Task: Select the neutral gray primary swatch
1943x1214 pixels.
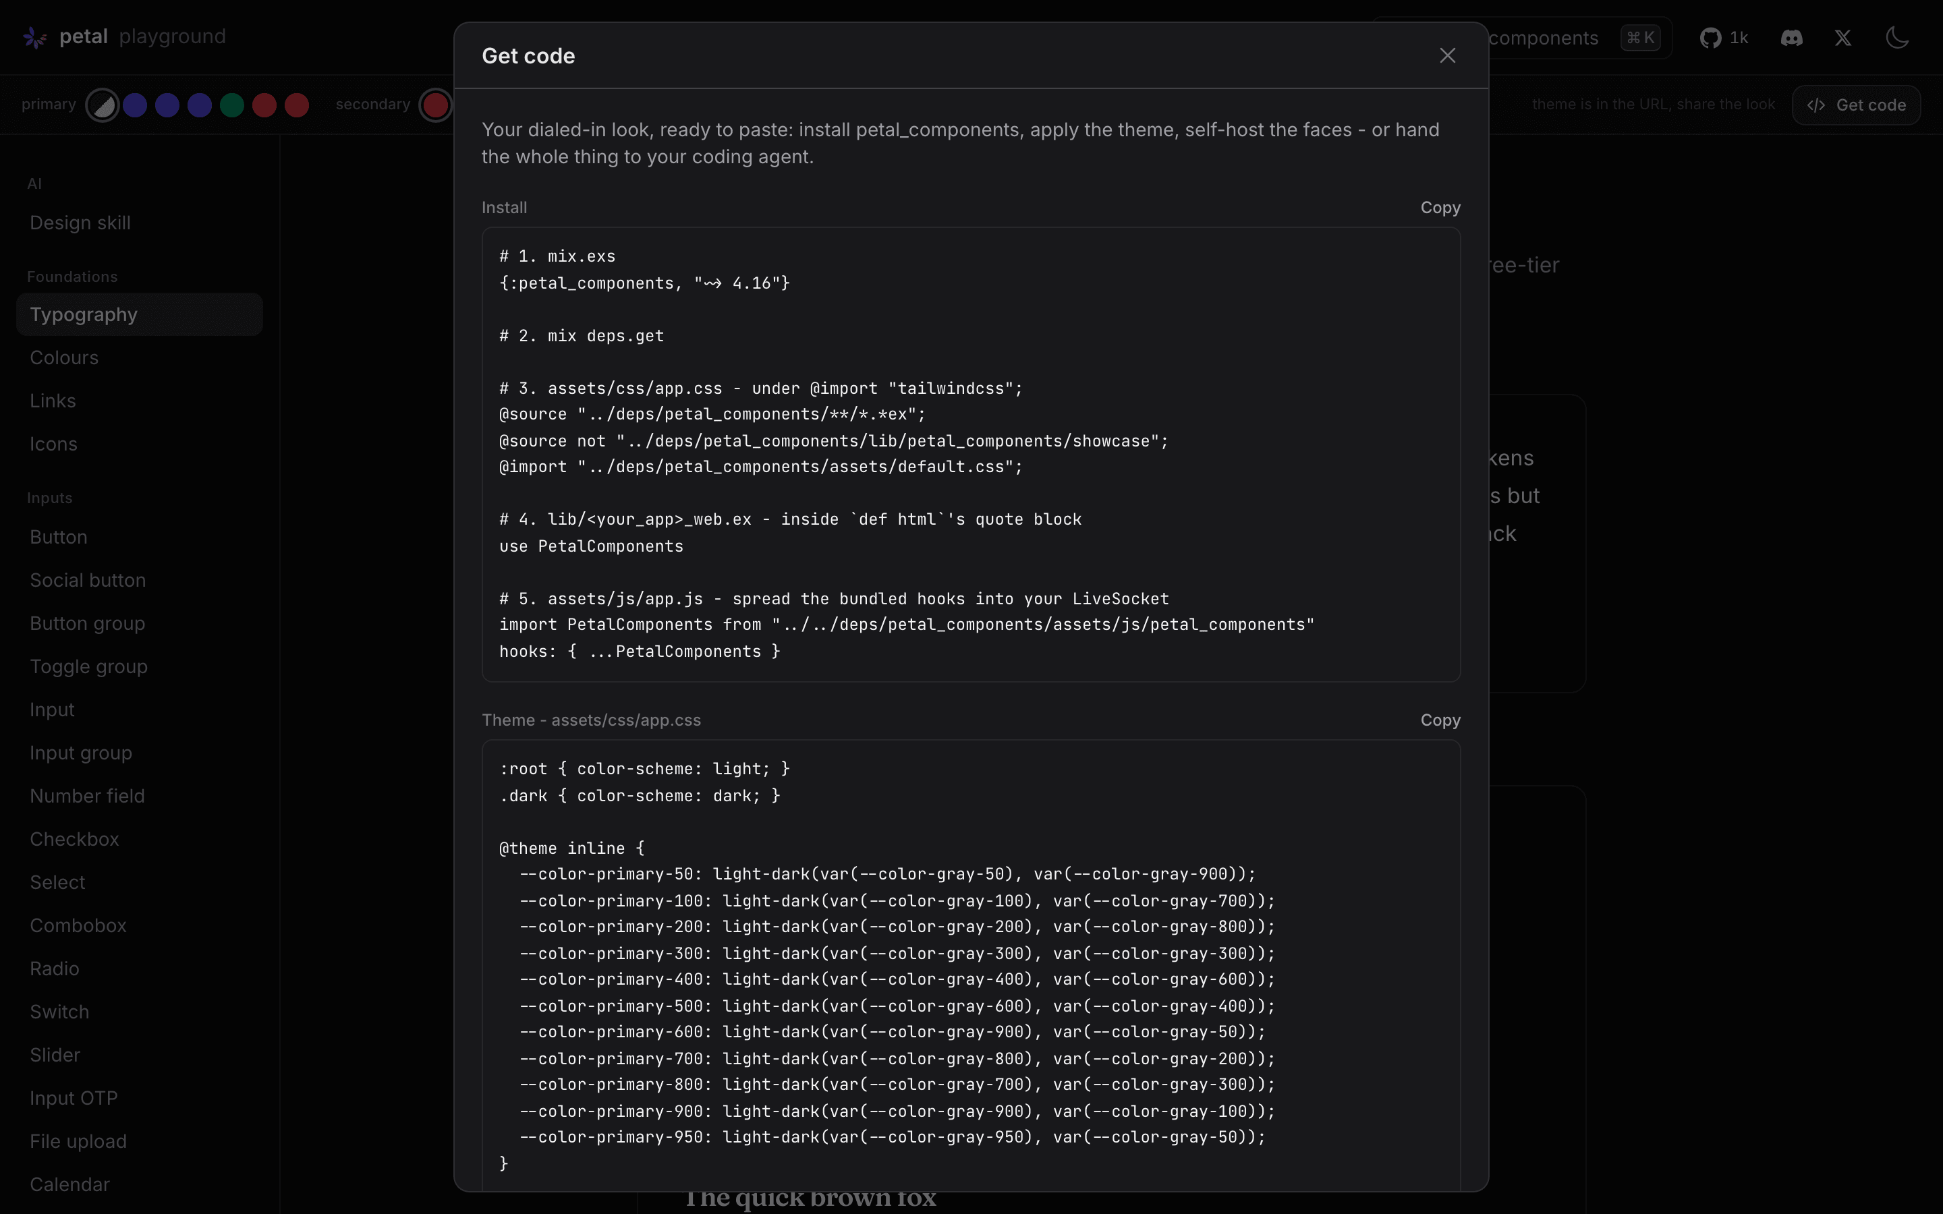Action: click(x=102, y=105)
